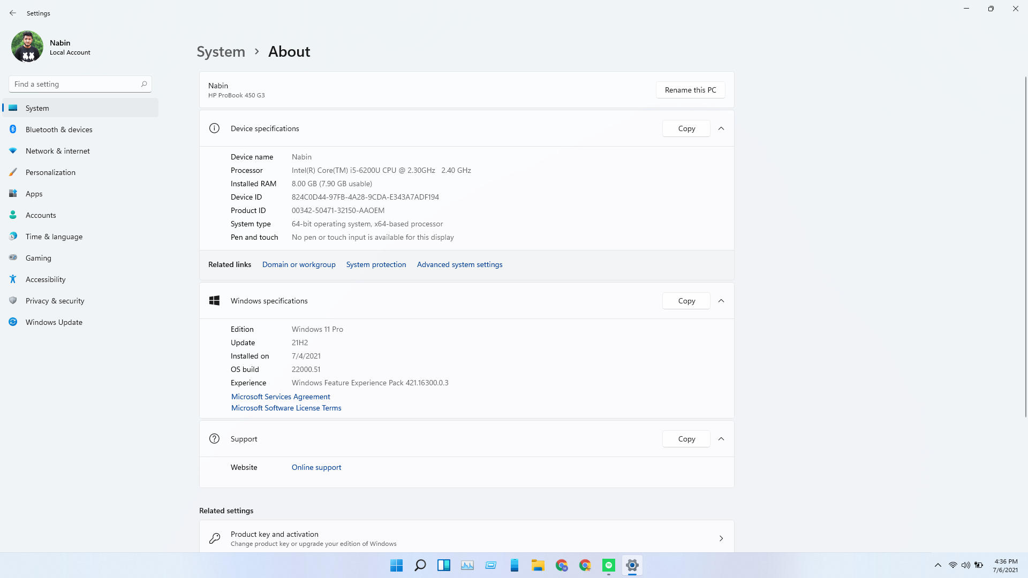
Task: Collapse the Windows specifications section
Action: point(721,301)
